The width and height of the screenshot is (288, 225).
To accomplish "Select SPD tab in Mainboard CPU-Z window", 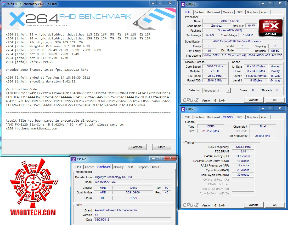I will 131,167.
